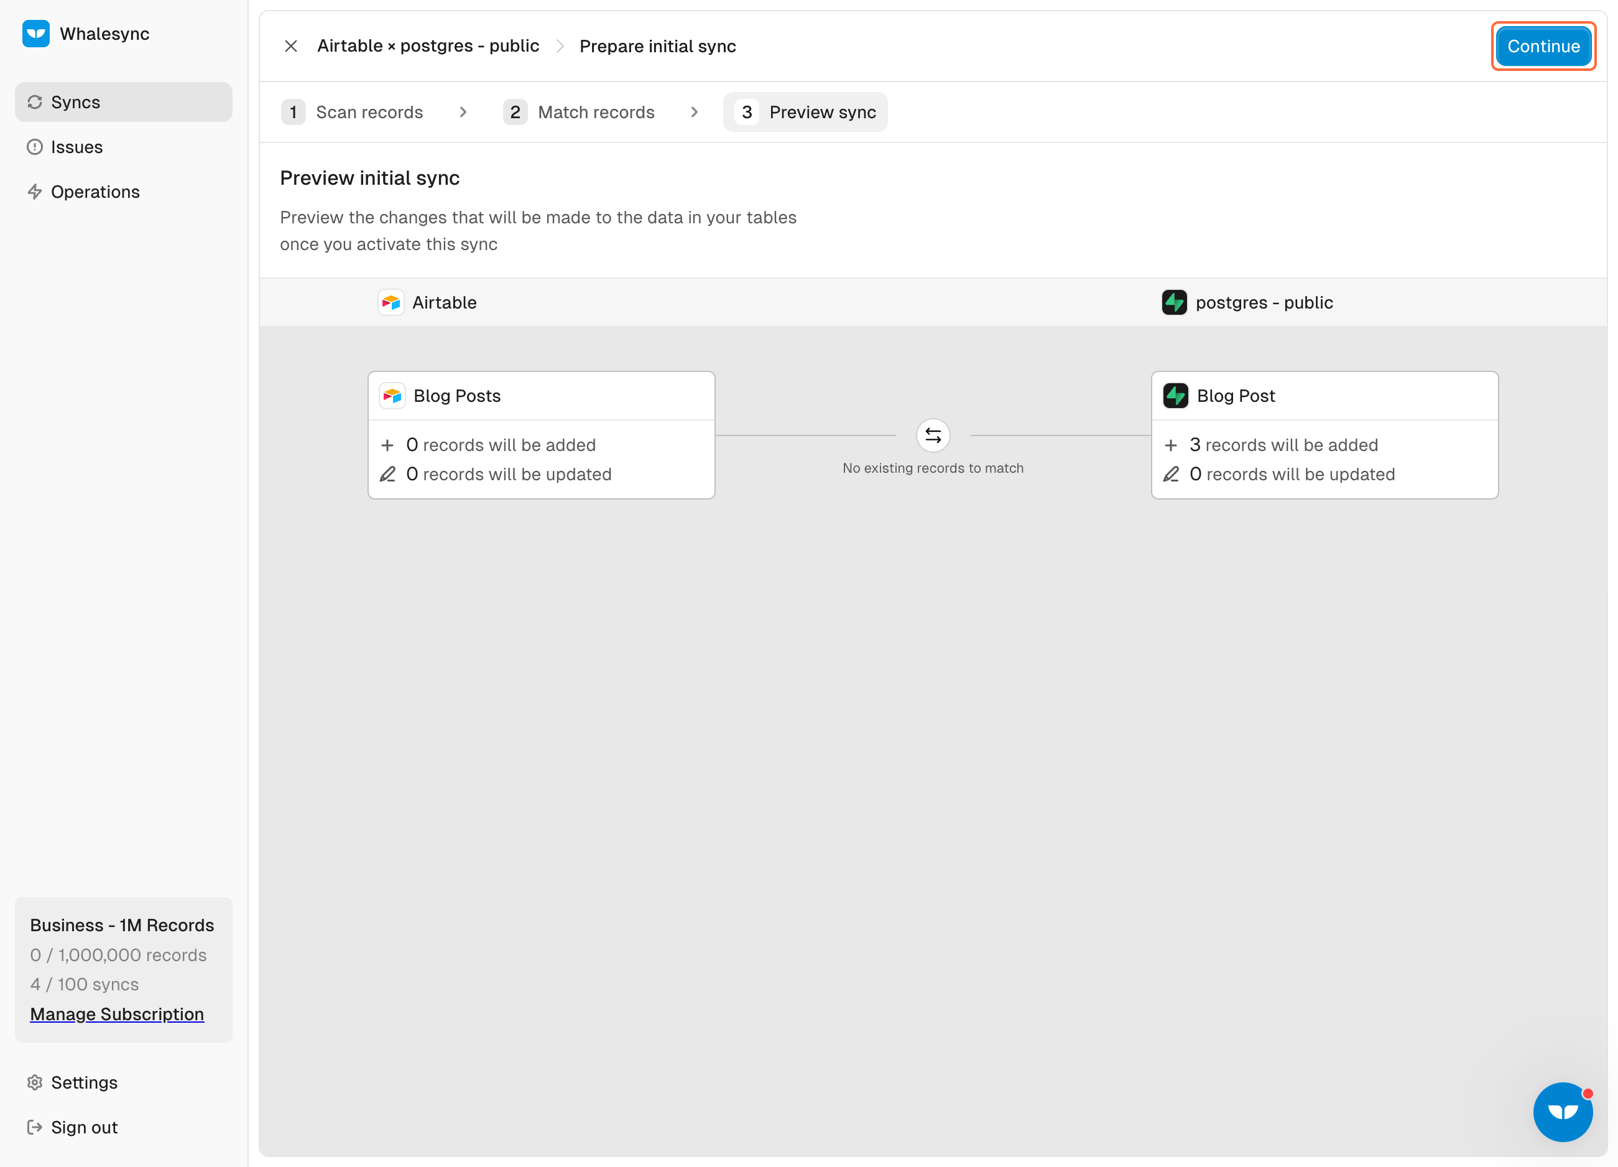Click the chevron after Scan records

pyautogui.click(x=463, y=112)
